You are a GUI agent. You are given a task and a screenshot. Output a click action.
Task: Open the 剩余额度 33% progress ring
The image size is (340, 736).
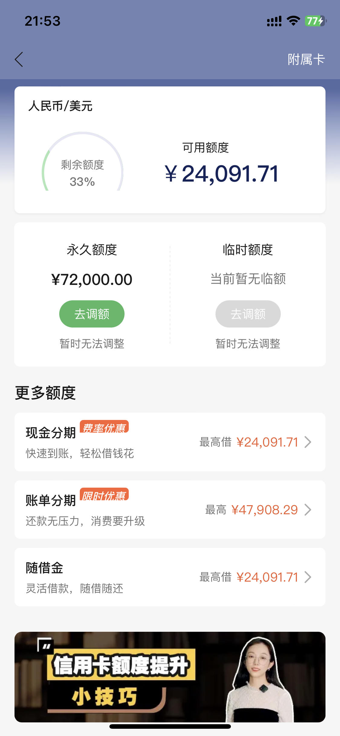[x=82, y=162]
